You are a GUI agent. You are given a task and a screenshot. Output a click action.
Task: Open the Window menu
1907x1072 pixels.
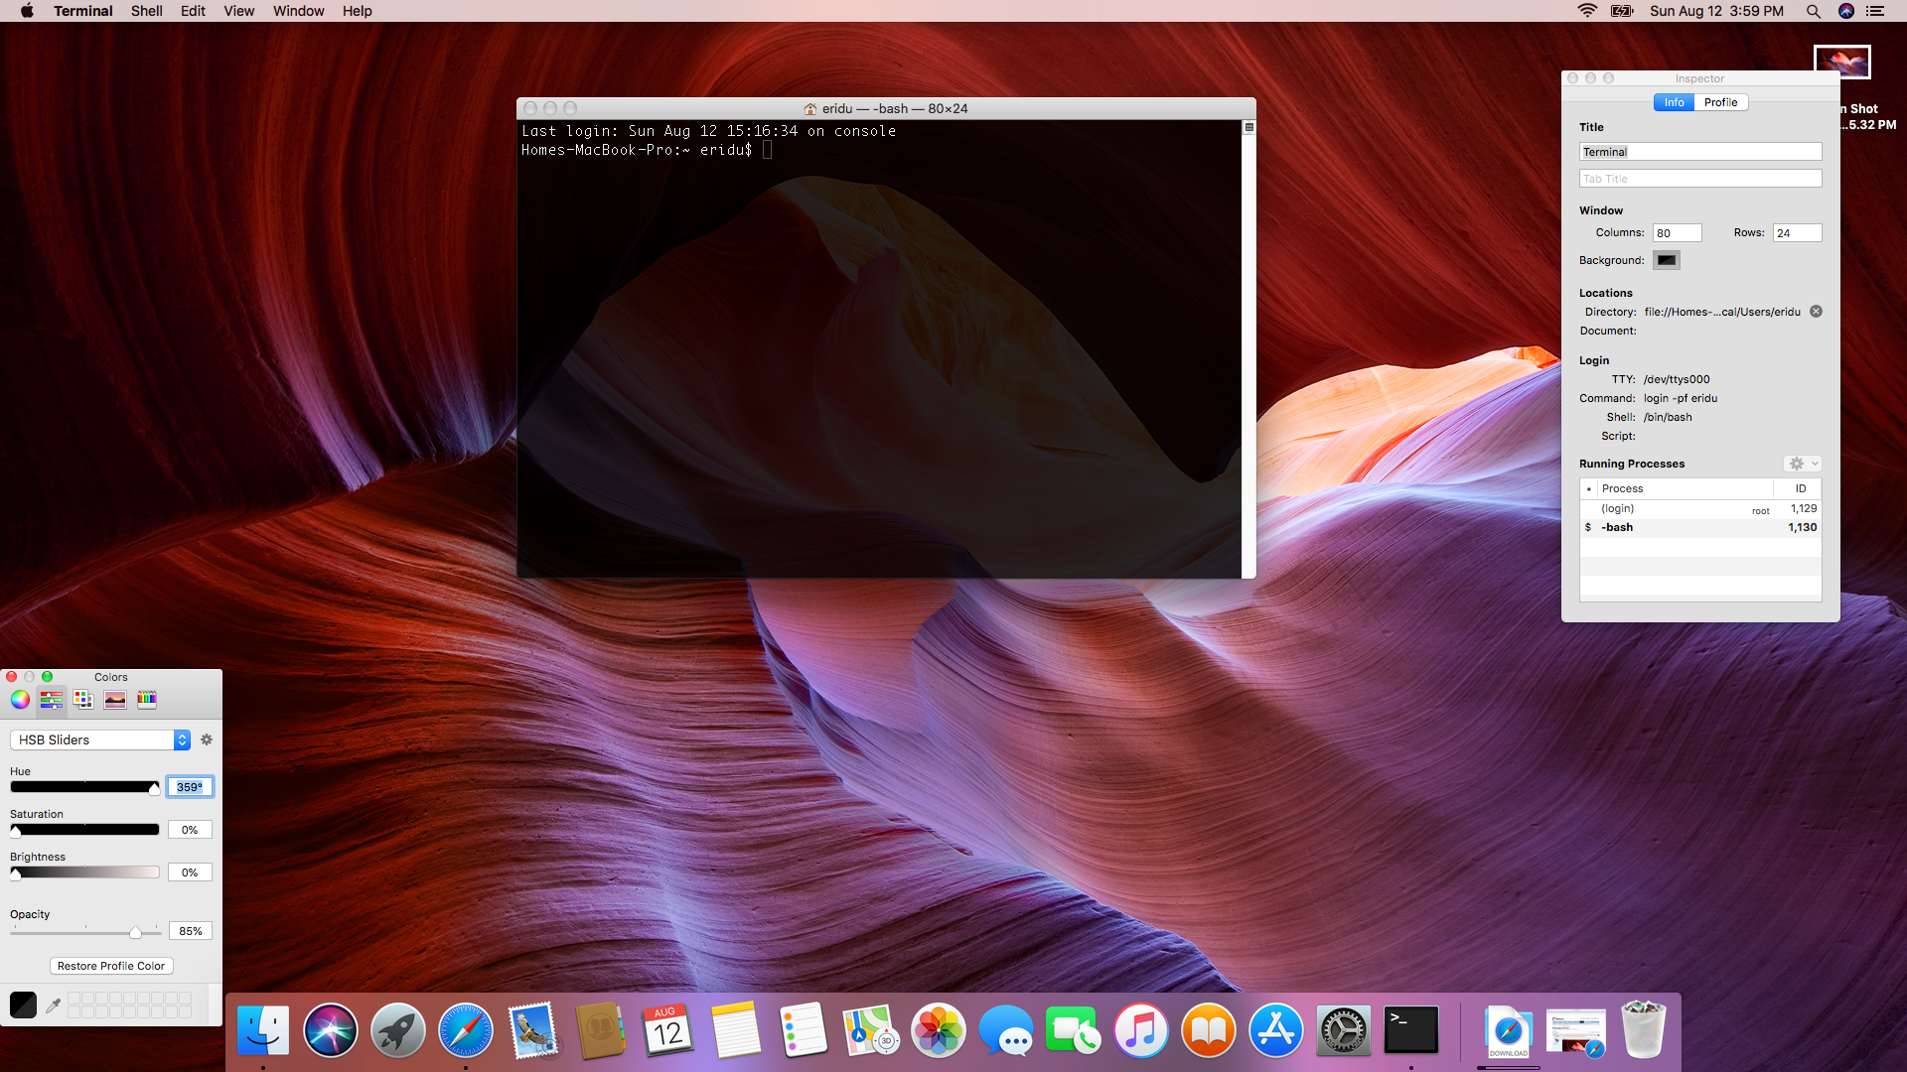click(298, 11)
